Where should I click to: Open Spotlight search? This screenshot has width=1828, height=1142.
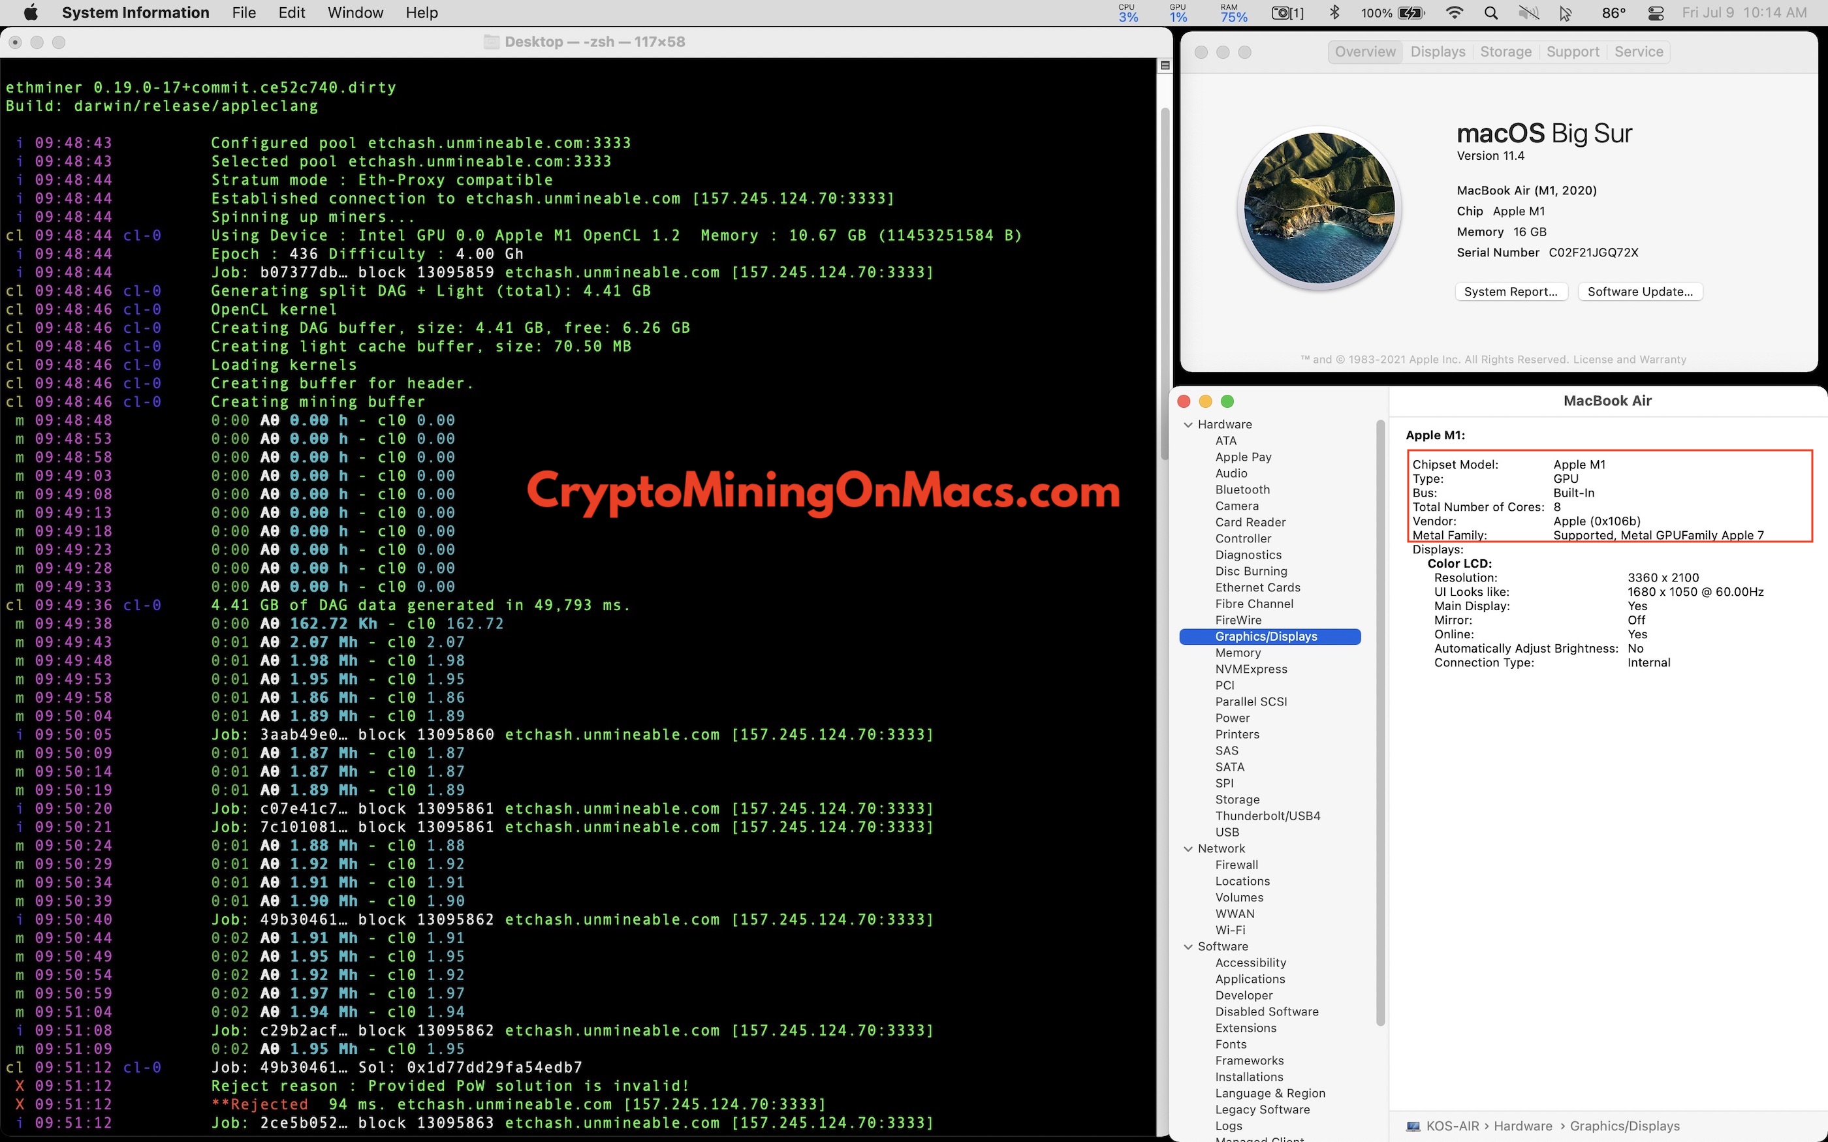pos(1490,13)
